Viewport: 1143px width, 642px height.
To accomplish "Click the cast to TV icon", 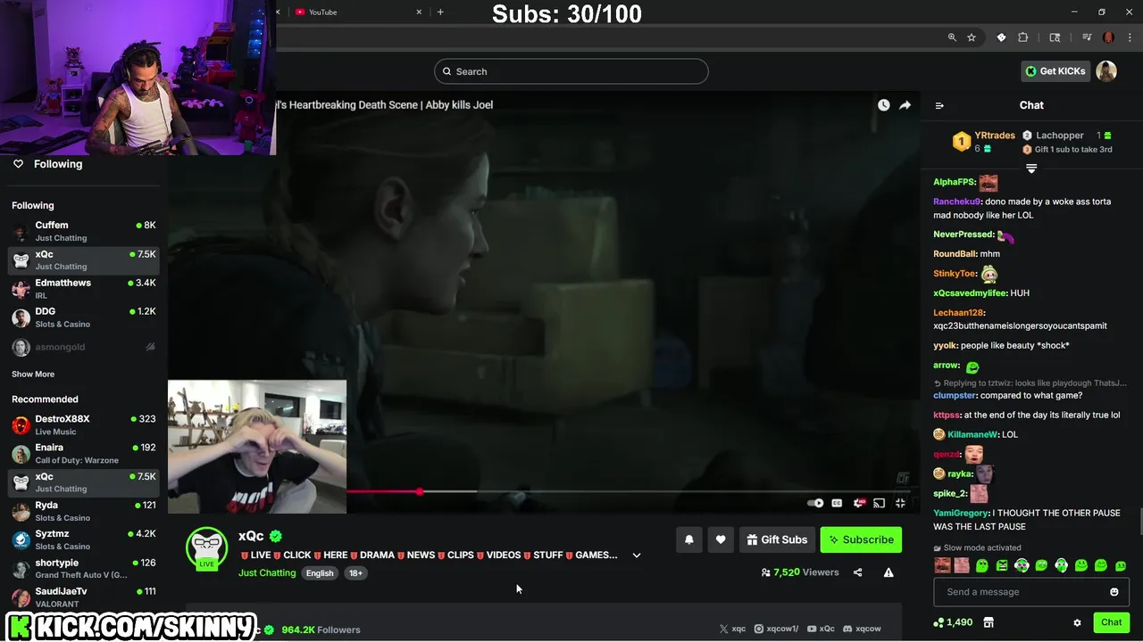I will 879,503.
